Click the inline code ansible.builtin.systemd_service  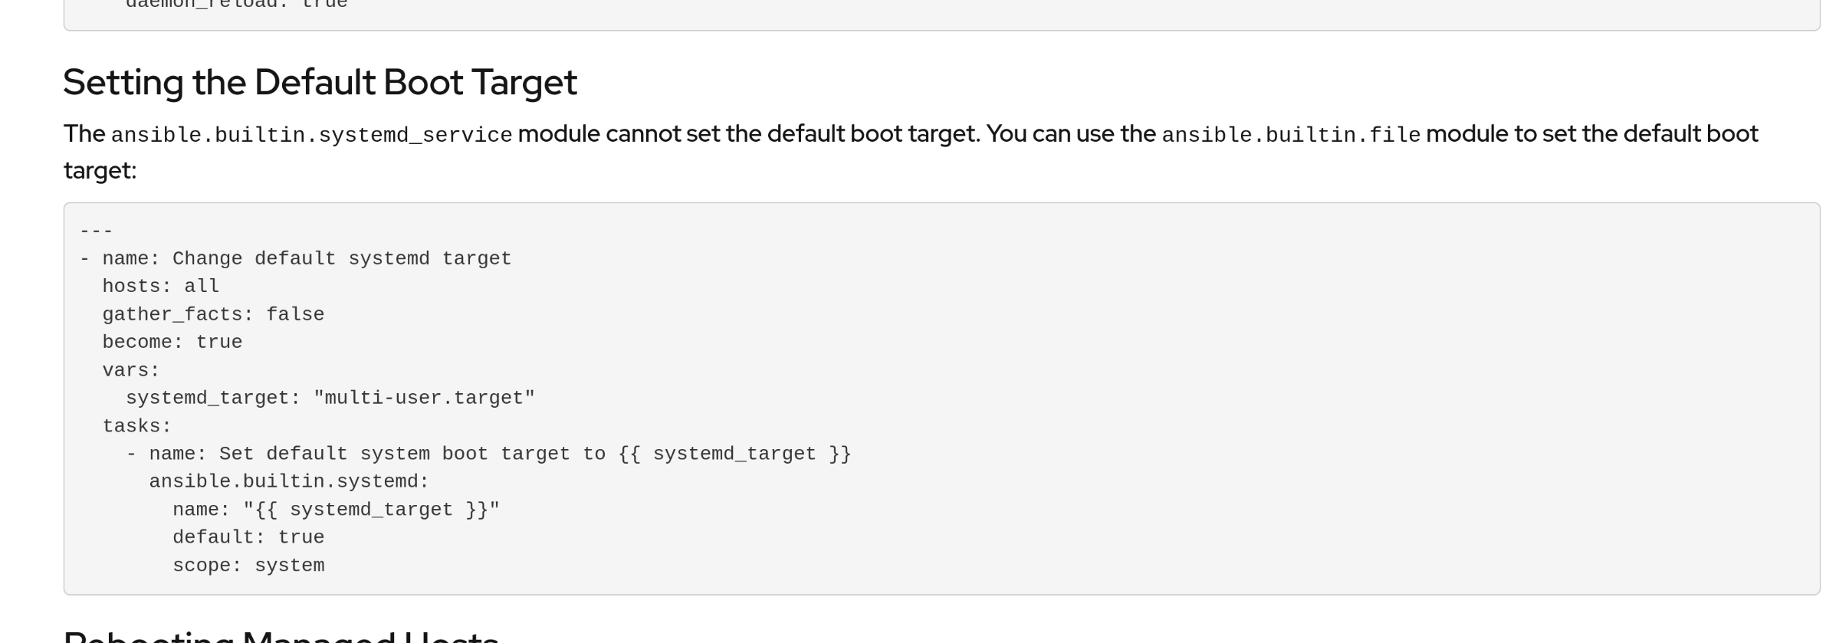click(311, 135)
